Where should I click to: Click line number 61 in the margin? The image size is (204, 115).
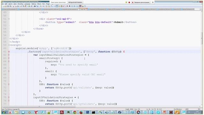[5, 52]
